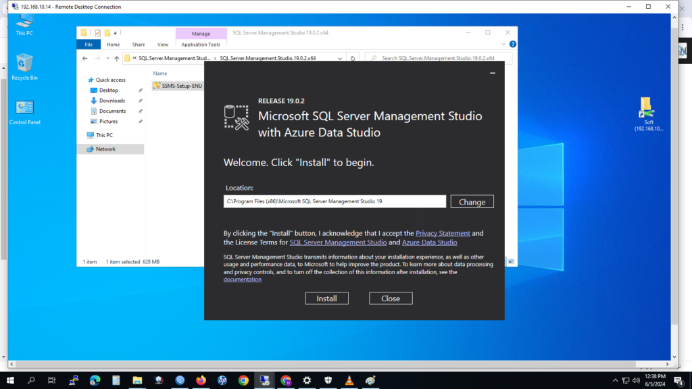Screen dimensions: 692x389
Task: Click Properties icon in Quick Access Toolbar
Action: click(x=97, y=33)
